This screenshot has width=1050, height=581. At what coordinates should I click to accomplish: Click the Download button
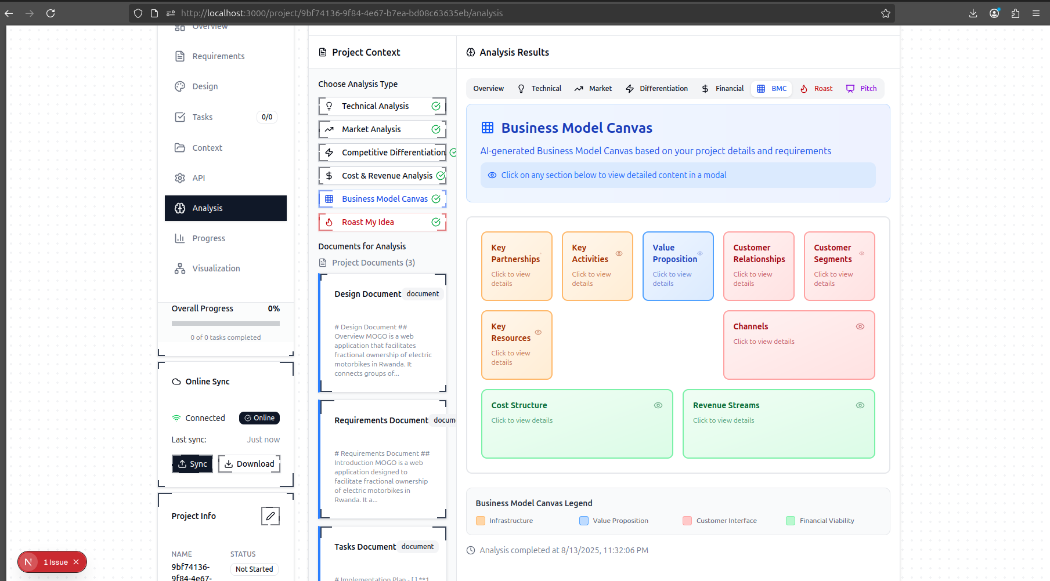point(249,464)
